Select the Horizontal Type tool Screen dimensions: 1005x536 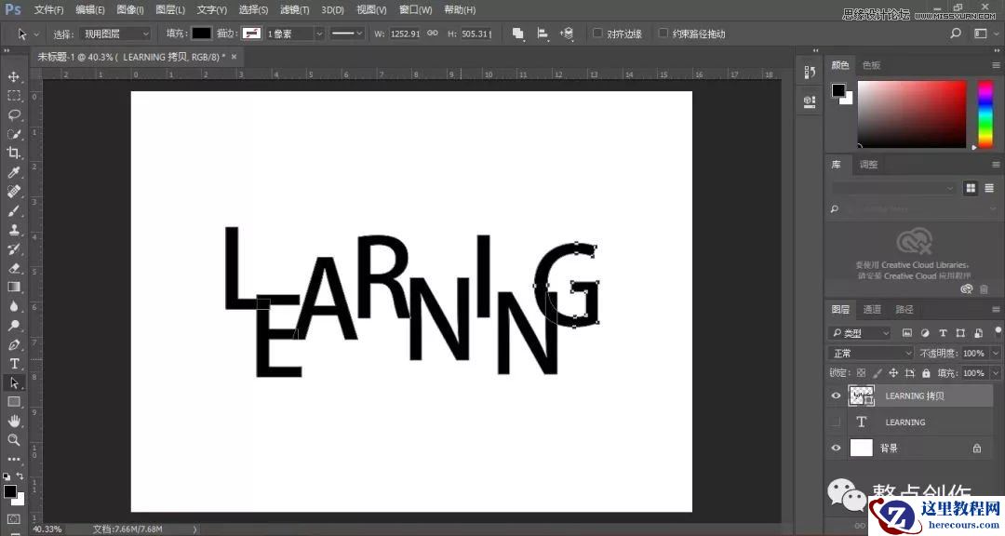[x=13, y=364]
